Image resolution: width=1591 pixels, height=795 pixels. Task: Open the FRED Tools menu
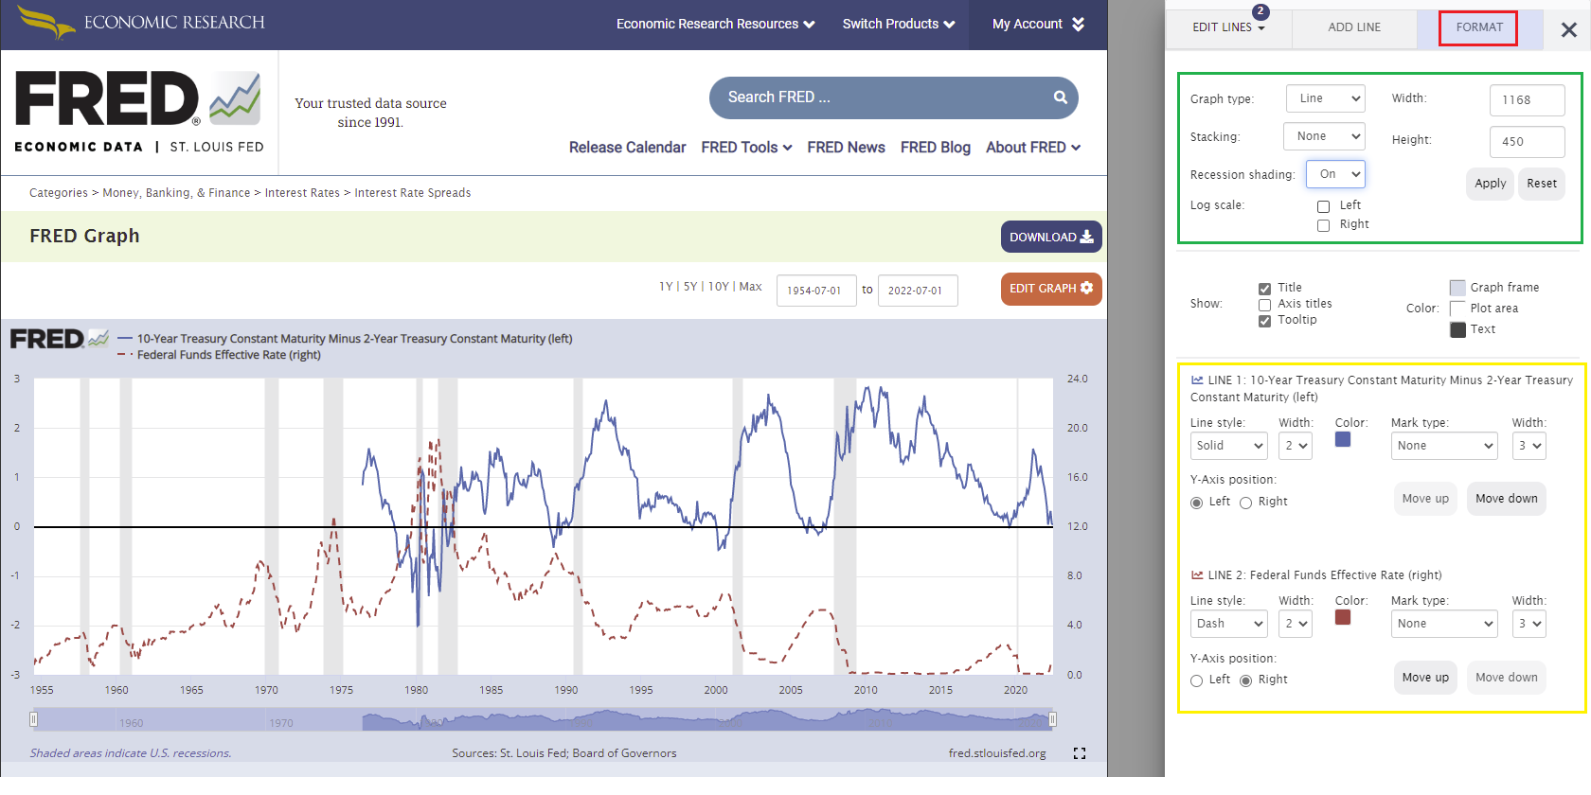tap(746, 148)
